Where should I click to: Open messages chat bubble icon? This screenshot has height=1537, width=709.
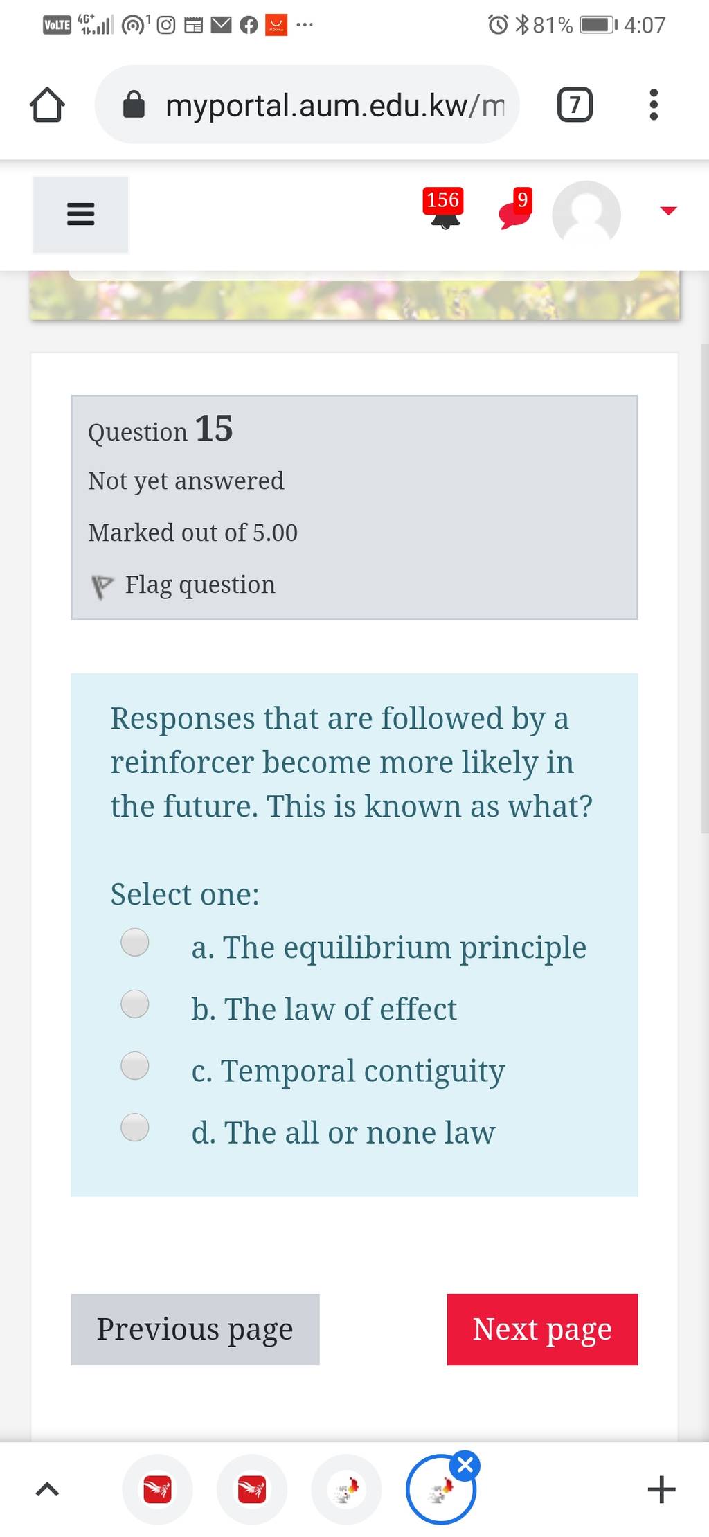pyautogui.click(x=515, y=208)
